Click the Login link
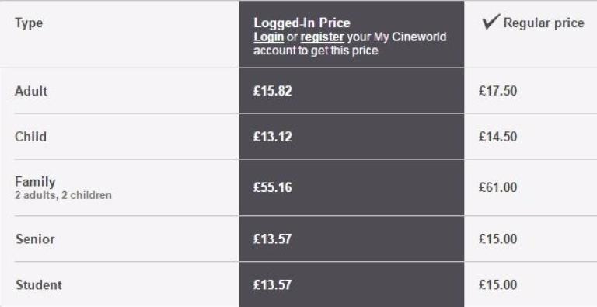This screenshot has width=597, height=307. click(x=268, y=37)
